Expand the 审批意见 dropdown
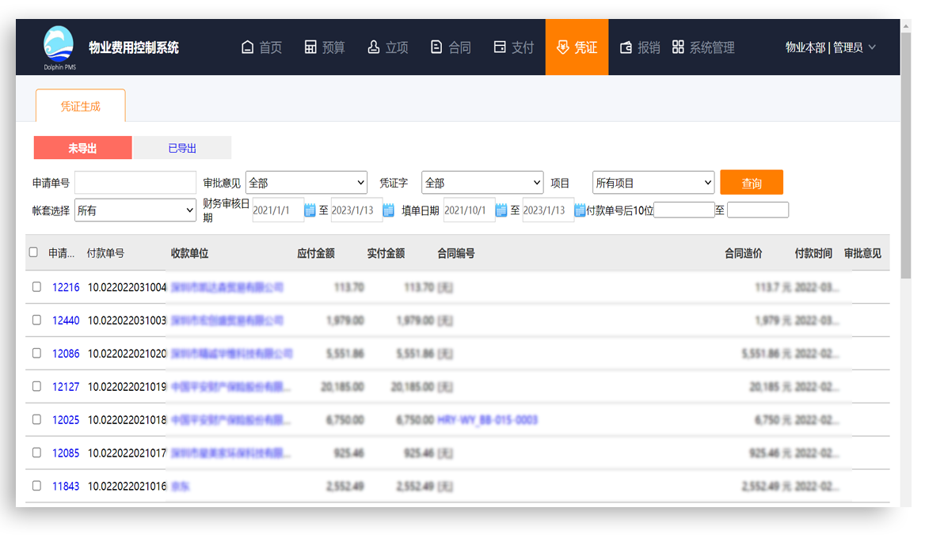 point(306,183)
